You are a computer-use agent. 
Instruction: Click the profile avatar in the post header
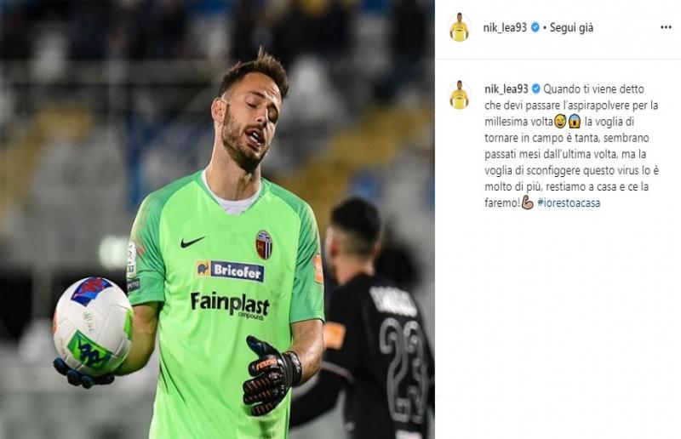[x=459, y=27]
